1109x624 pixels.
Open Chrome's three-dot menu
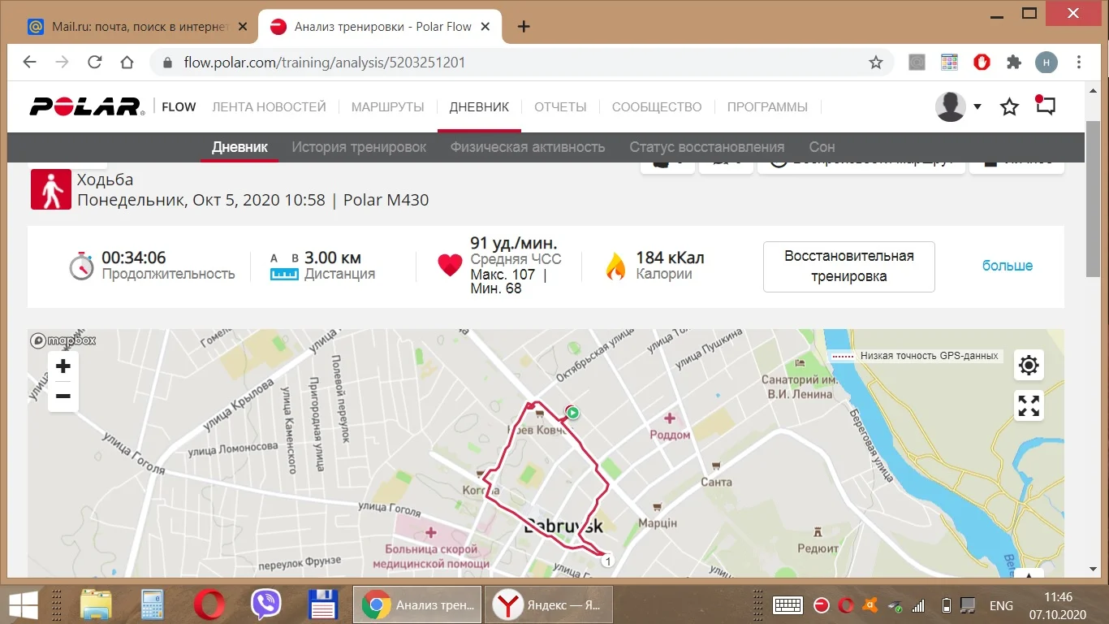[x=1079, y=63]
